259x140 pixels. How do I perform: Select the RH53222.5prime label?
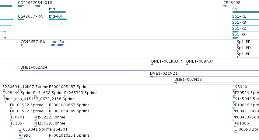49,117
